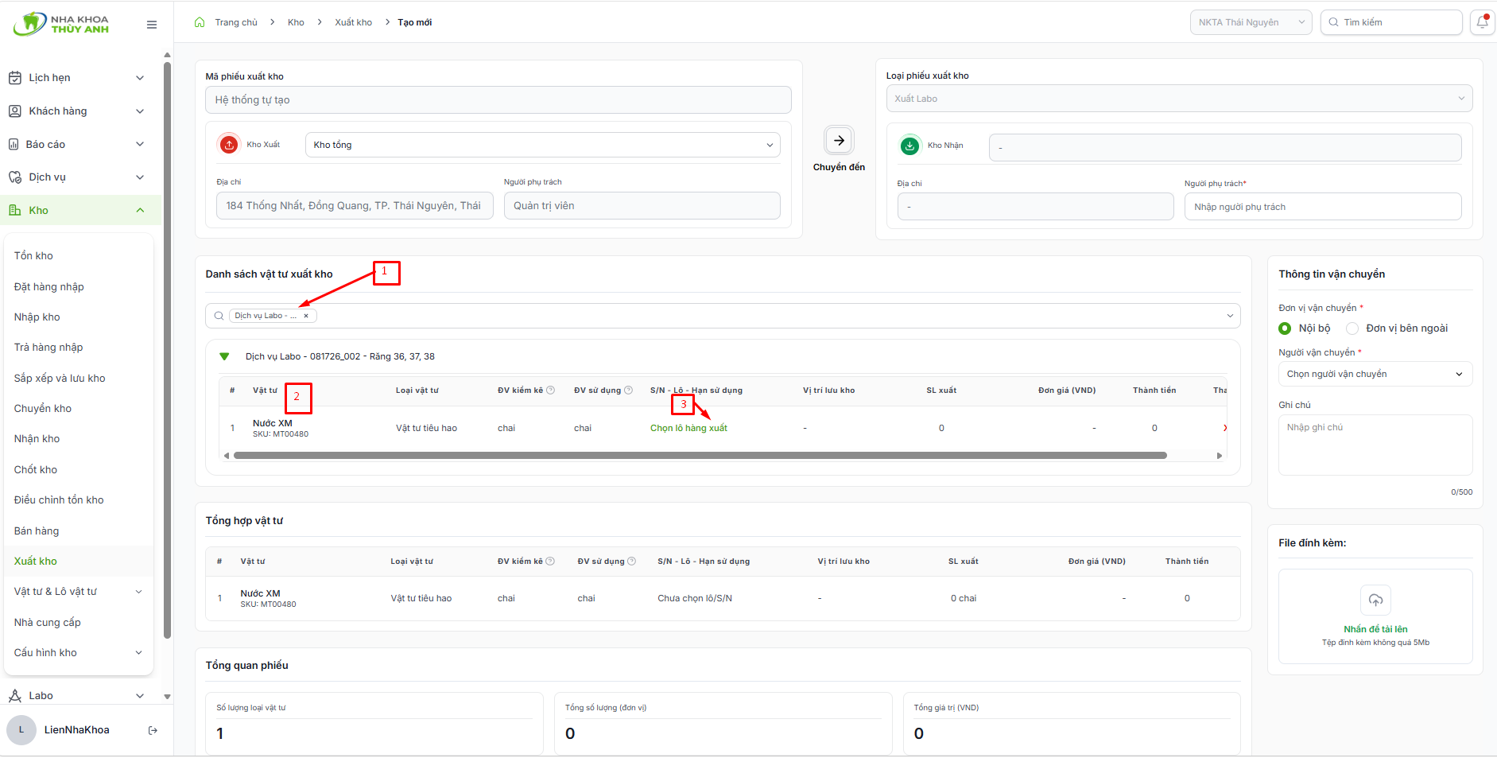Click the home icon in breadcrumb
The width and height of the screenshot is (1497, 758).
coord(200,22)
